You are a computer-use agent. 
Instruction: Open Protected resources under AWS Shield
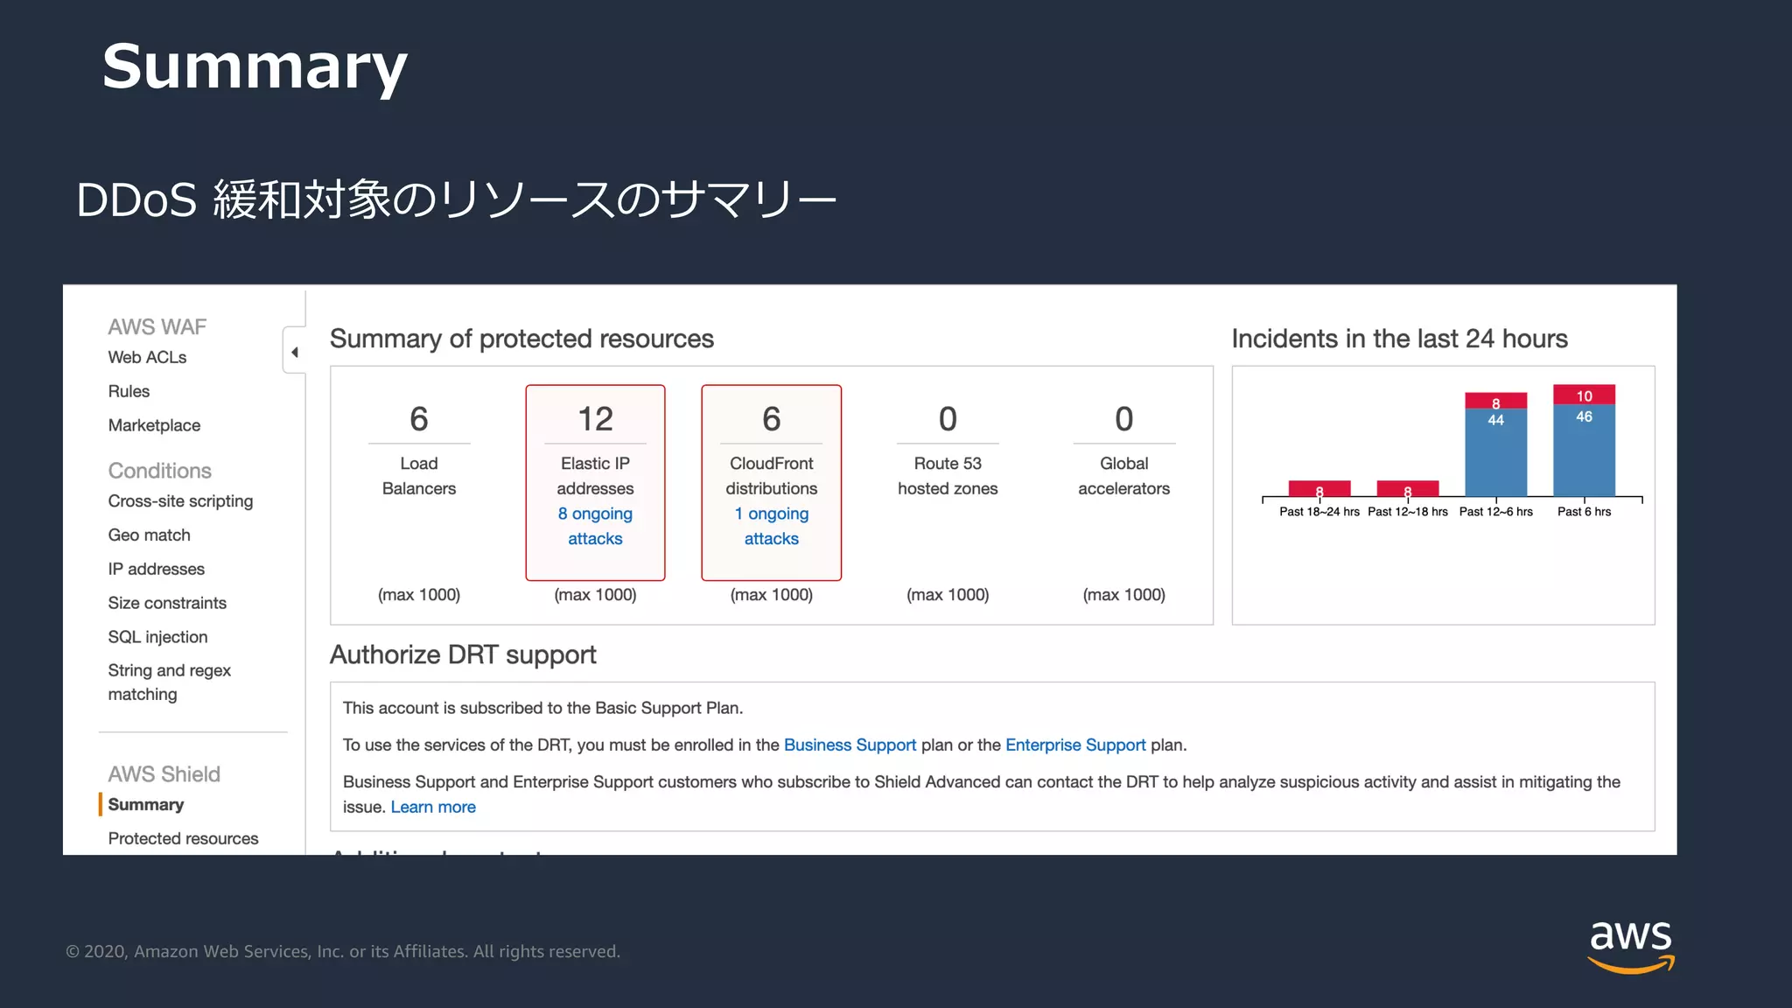[183, 838]
